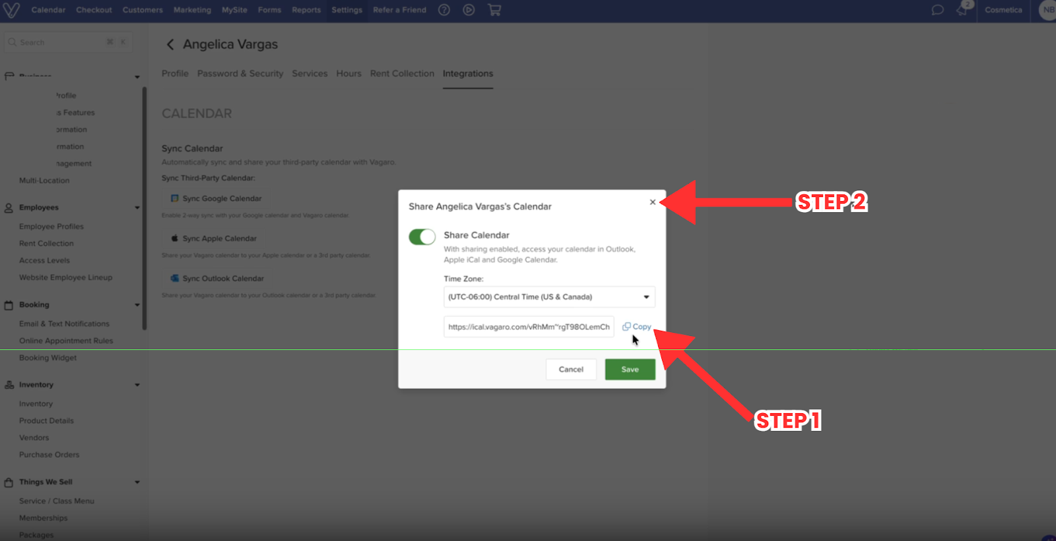Open the Checkout menu
The width and height of the screenshot is (1056, 541).
tap(94, 10)
